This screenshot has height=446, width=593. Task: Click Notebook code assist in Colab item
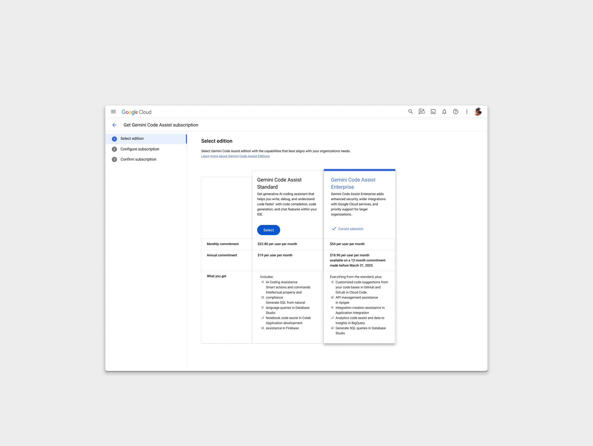(288, 318)
